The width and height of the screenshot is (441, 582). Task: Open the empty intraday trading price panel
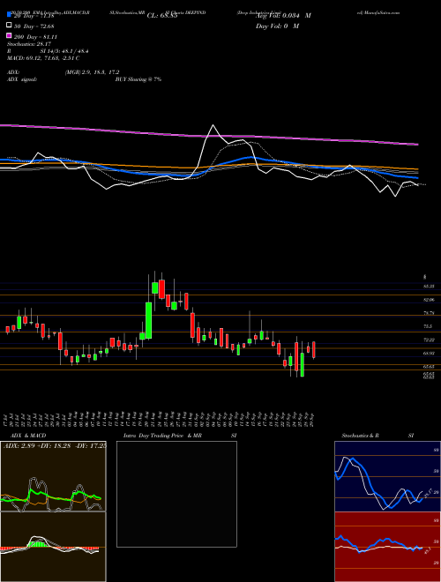click(x=176, y=494)
